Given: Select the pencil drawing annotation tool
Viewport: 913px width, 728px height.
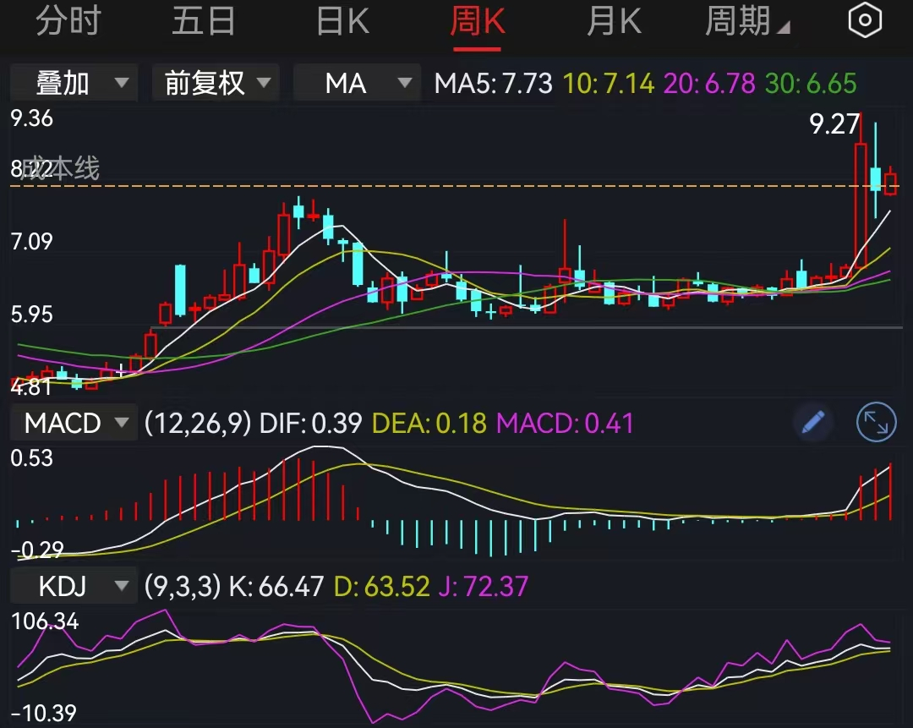Looking at the screenshot, I should 812,423.
